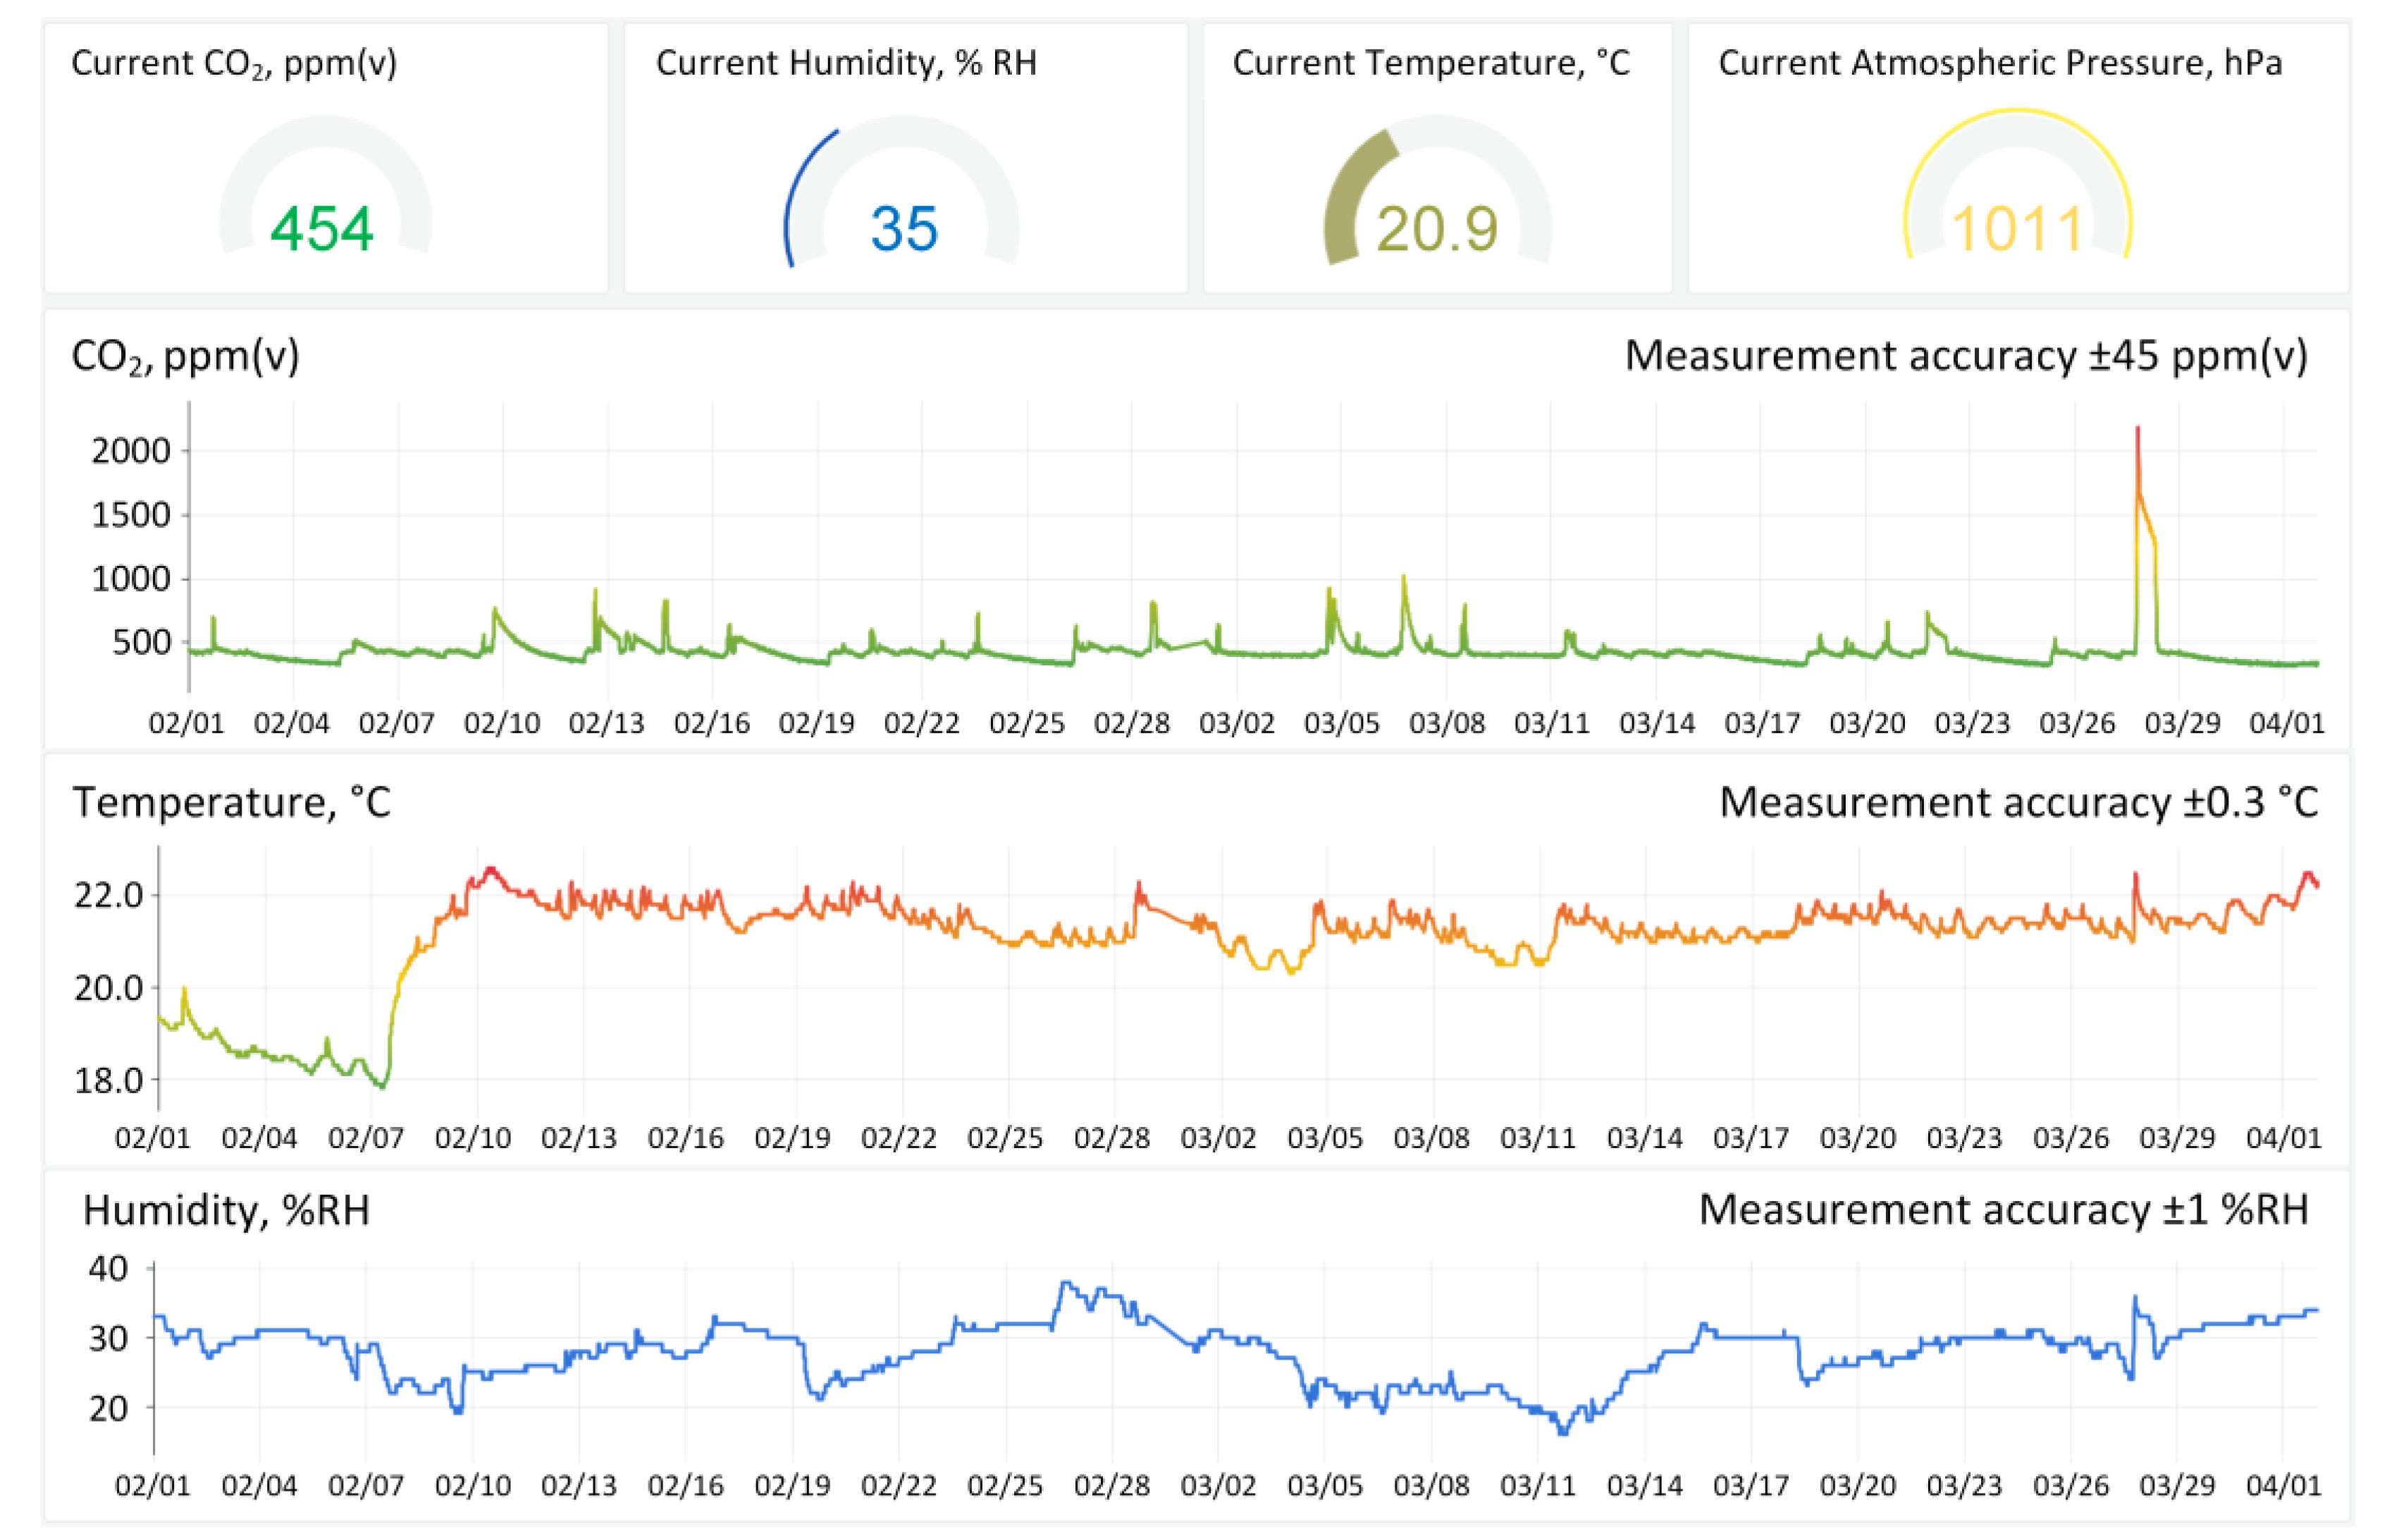Click 03/29 tick on CO2 chart axis

pos(2182,723)
